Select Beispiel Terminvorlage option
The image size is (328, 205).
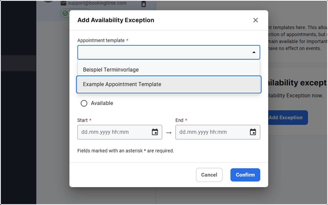point(169,70)
